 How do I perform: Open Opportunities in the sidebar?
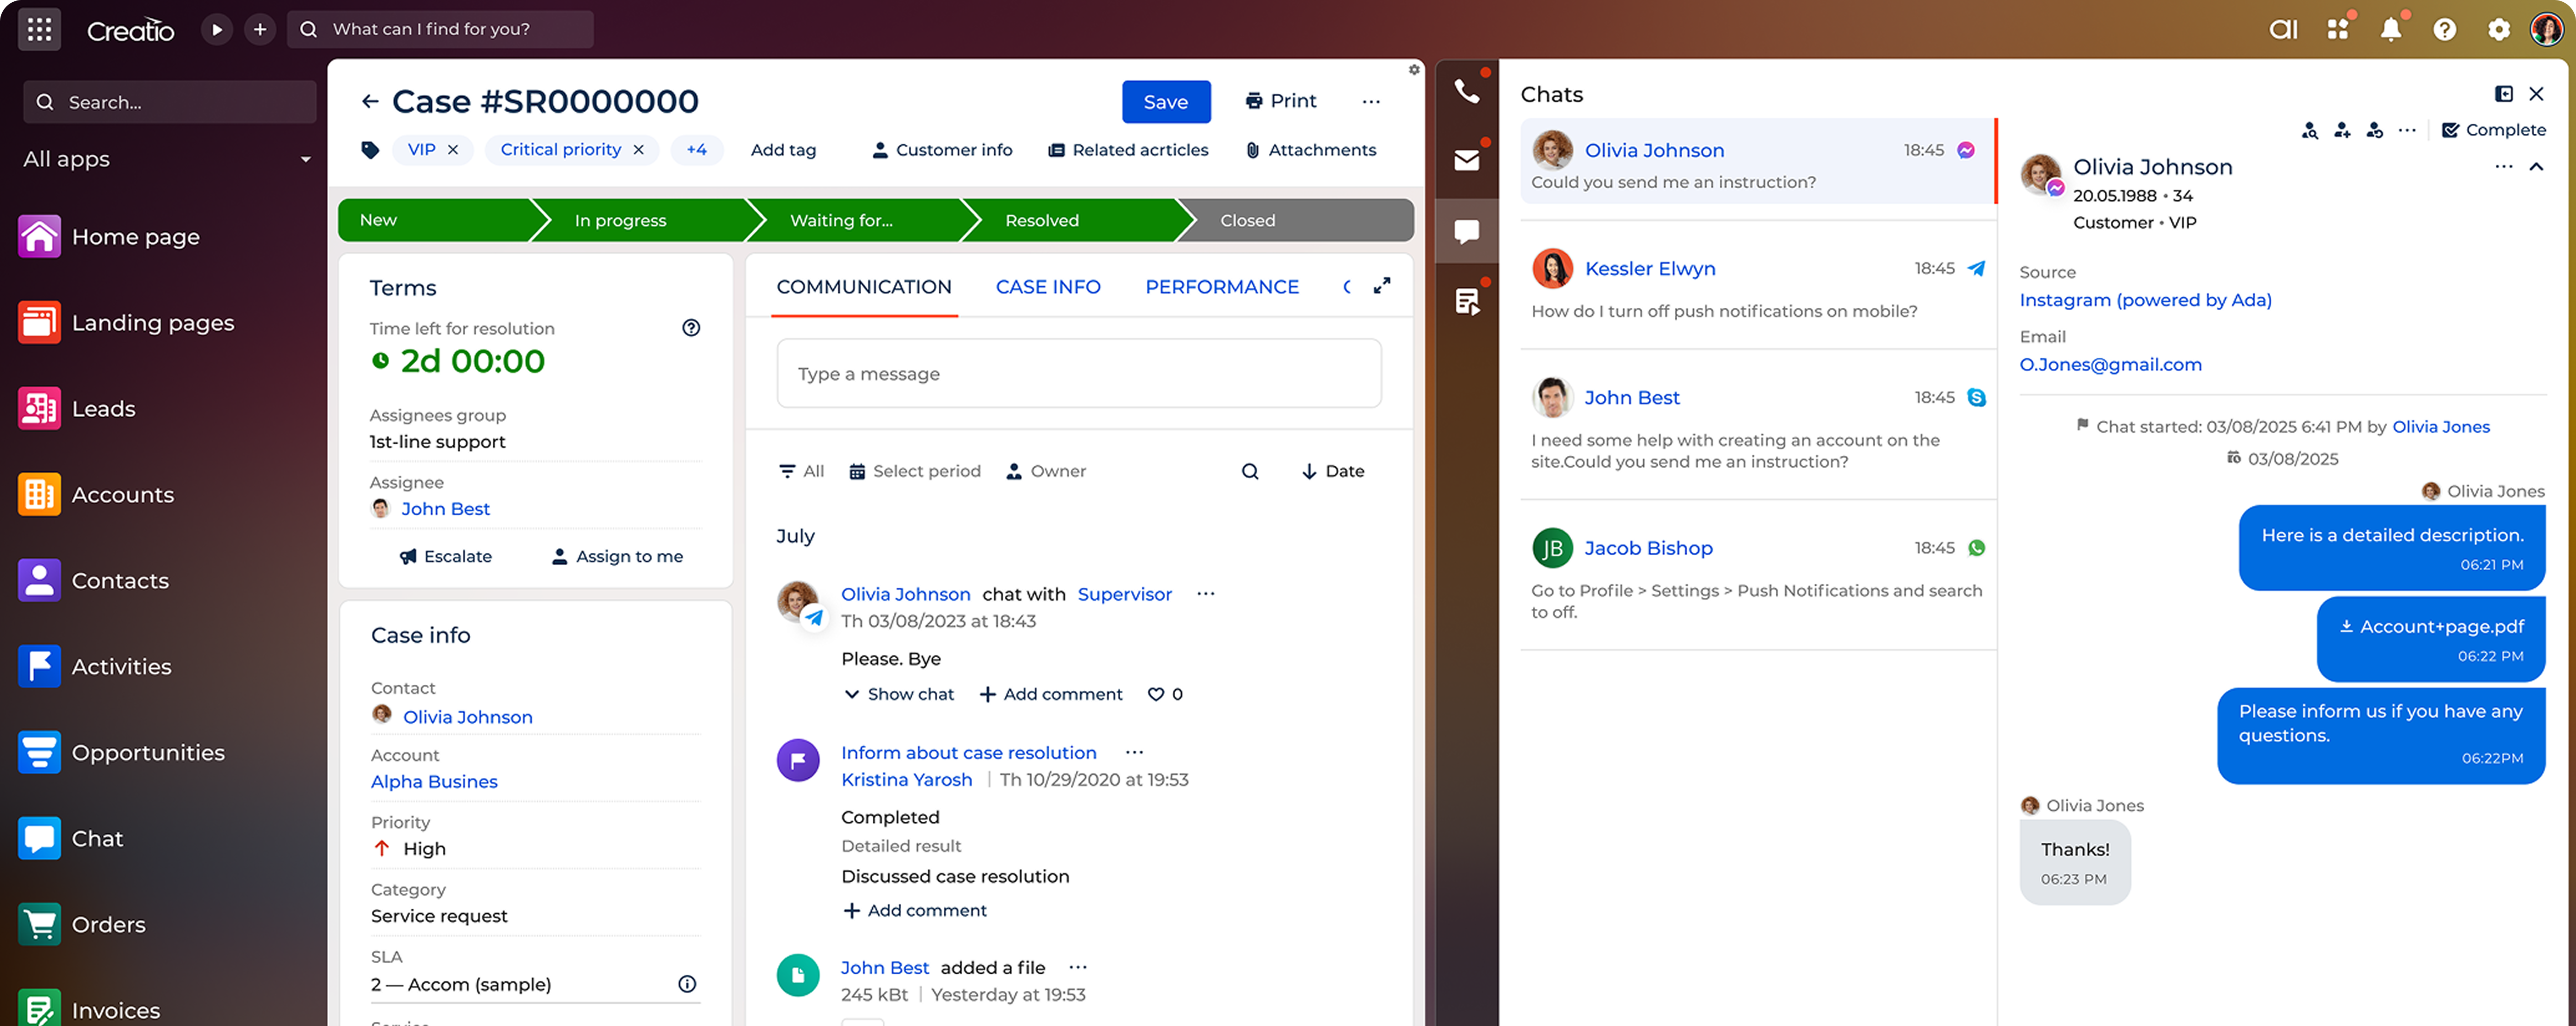click(122, 752)
